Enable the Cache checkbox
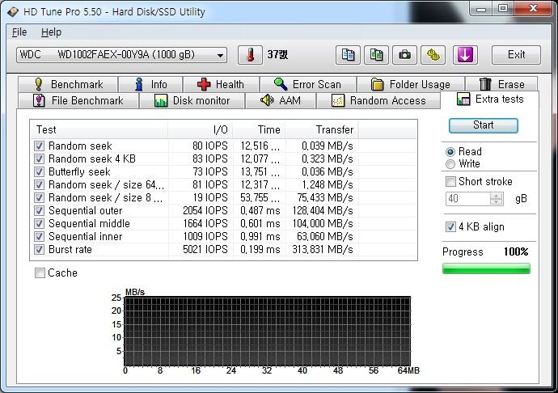The height and width of the screenshot is (393, 558). pos(40,273)
